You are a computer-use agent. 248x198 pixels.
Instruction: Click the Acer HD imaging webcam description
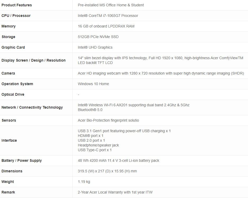(161, 73)
